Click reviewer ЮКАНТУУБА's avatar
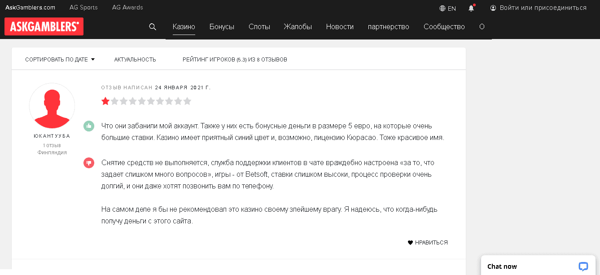This screenshot has width=600, height=275. (x=52, y=106)
